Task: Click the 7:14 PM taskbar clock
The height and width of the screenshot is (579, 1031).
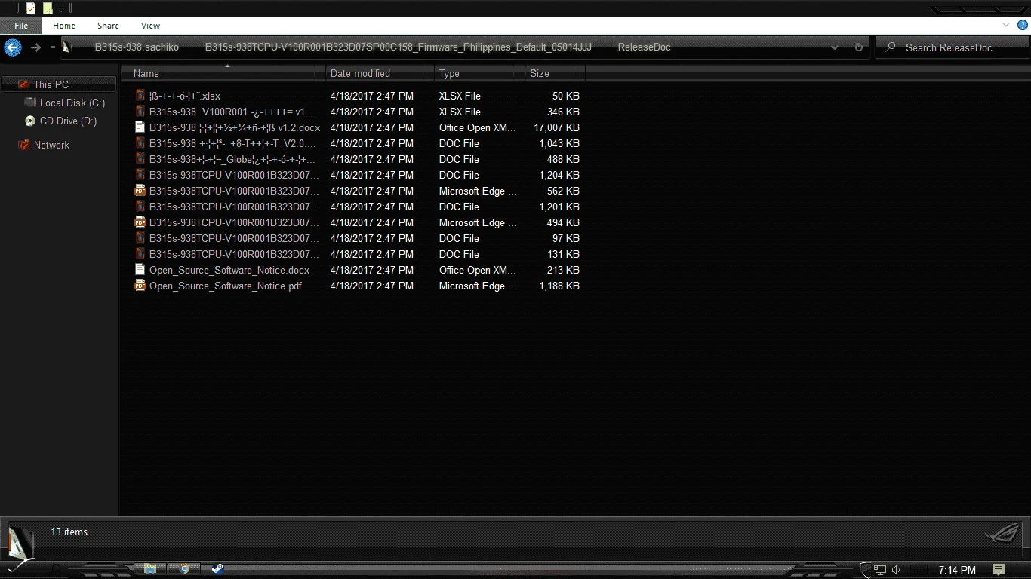Action: [x=957, y=570]
